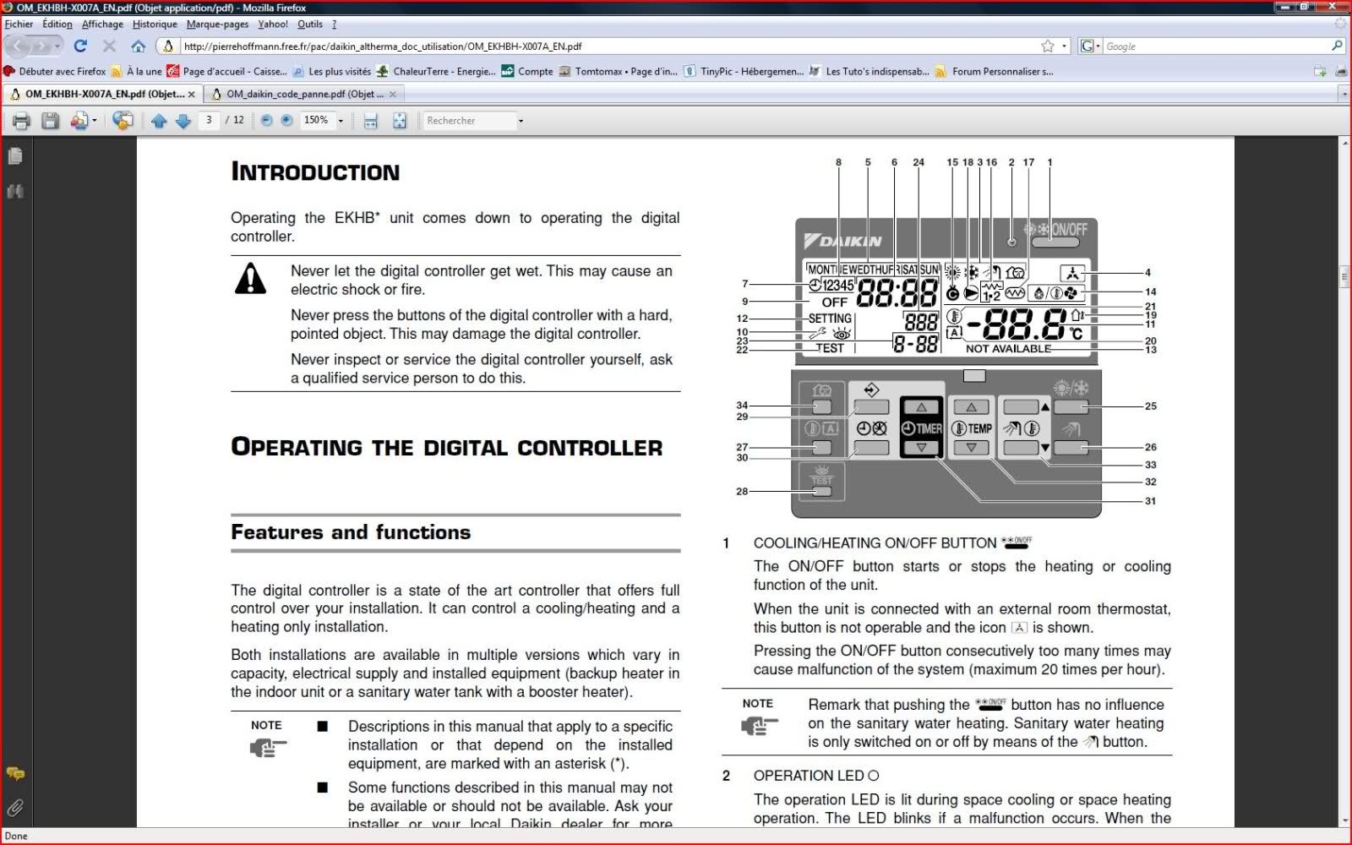Viewport: 1352px width, 845px height.
Task: Open the question mark help menu
Action: point(334,25)
